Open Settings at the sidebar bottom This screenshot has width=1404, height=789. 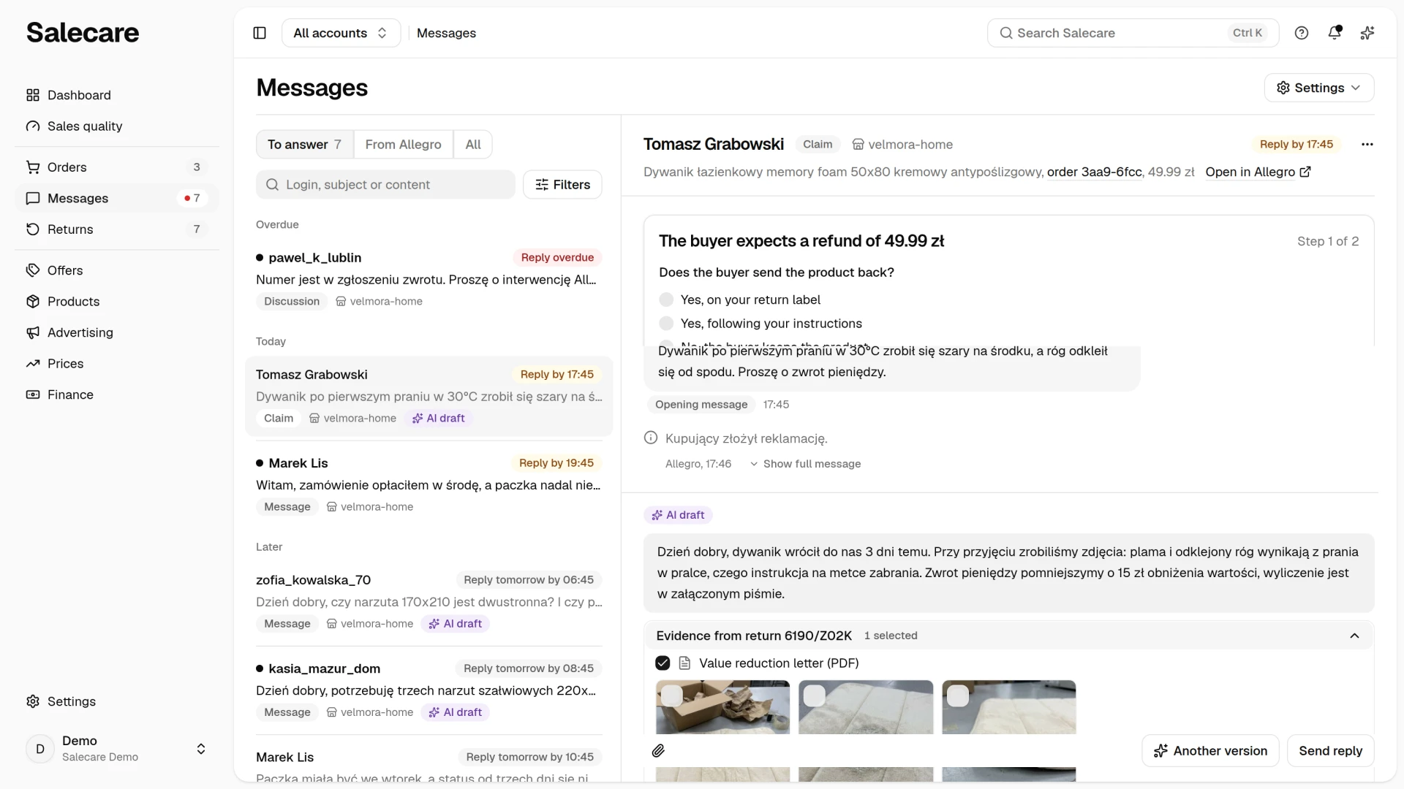[x=117, y=701]
